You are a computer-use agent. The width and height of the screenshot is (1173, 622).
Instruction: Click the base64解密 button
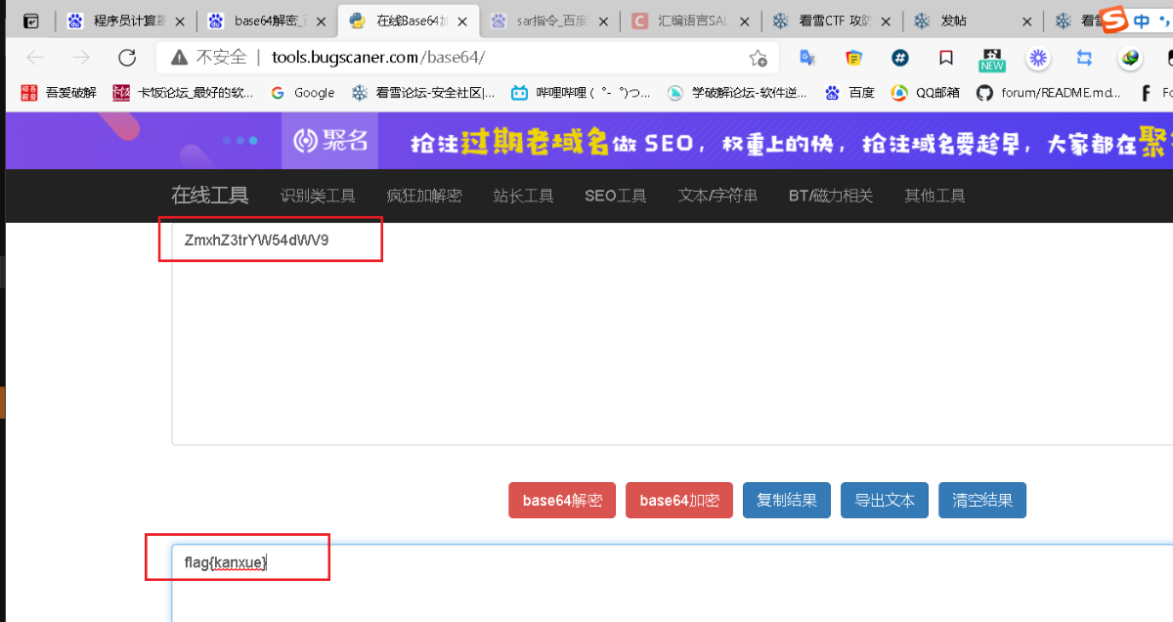(x=562, y=500)
